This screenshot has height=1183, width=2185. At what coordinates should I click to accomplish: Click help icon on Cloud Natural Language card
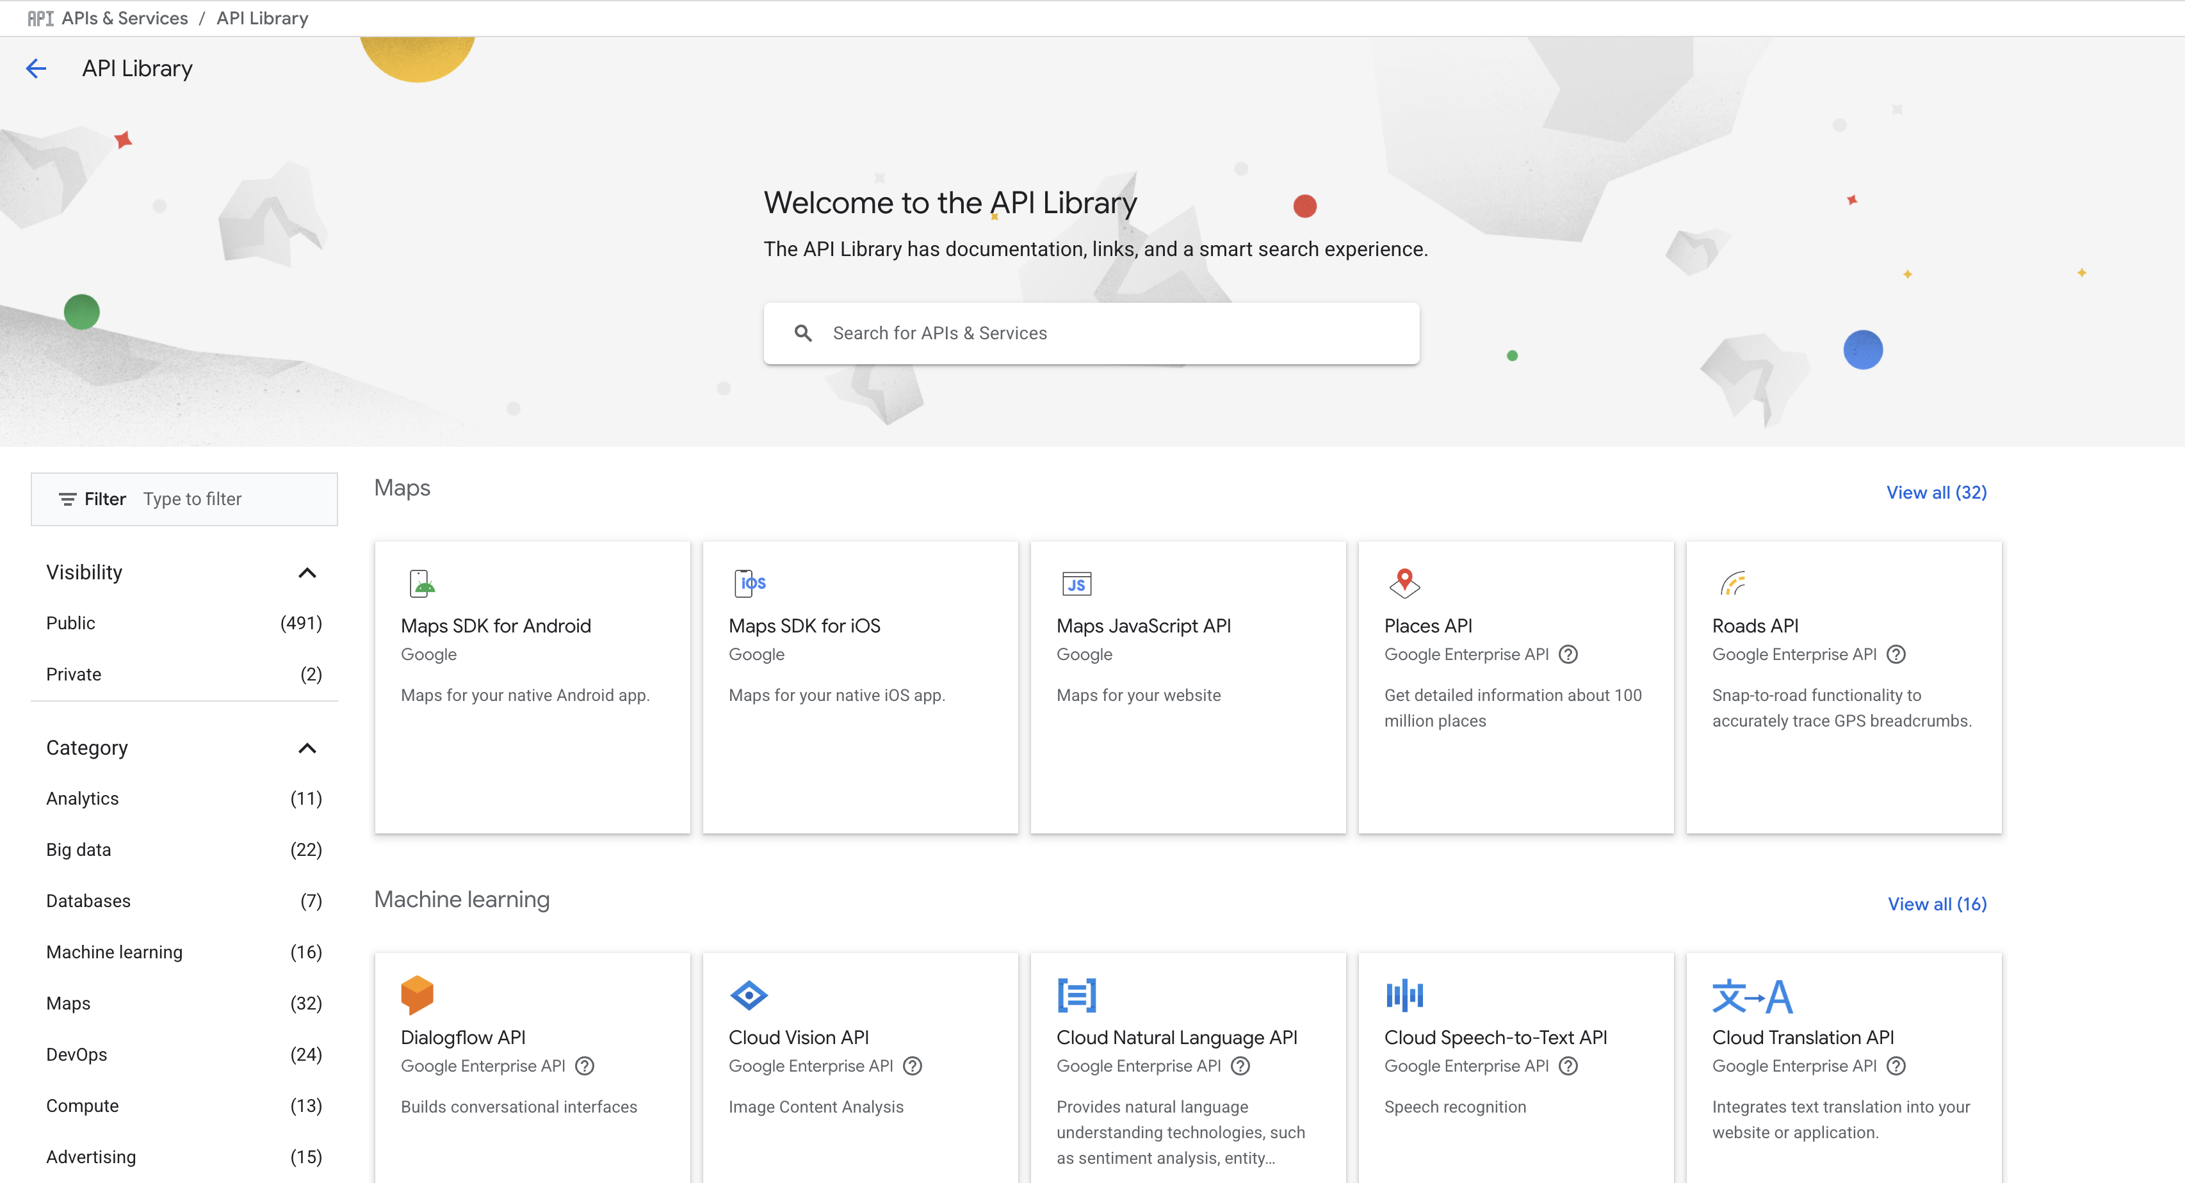coord(1240,1066)
